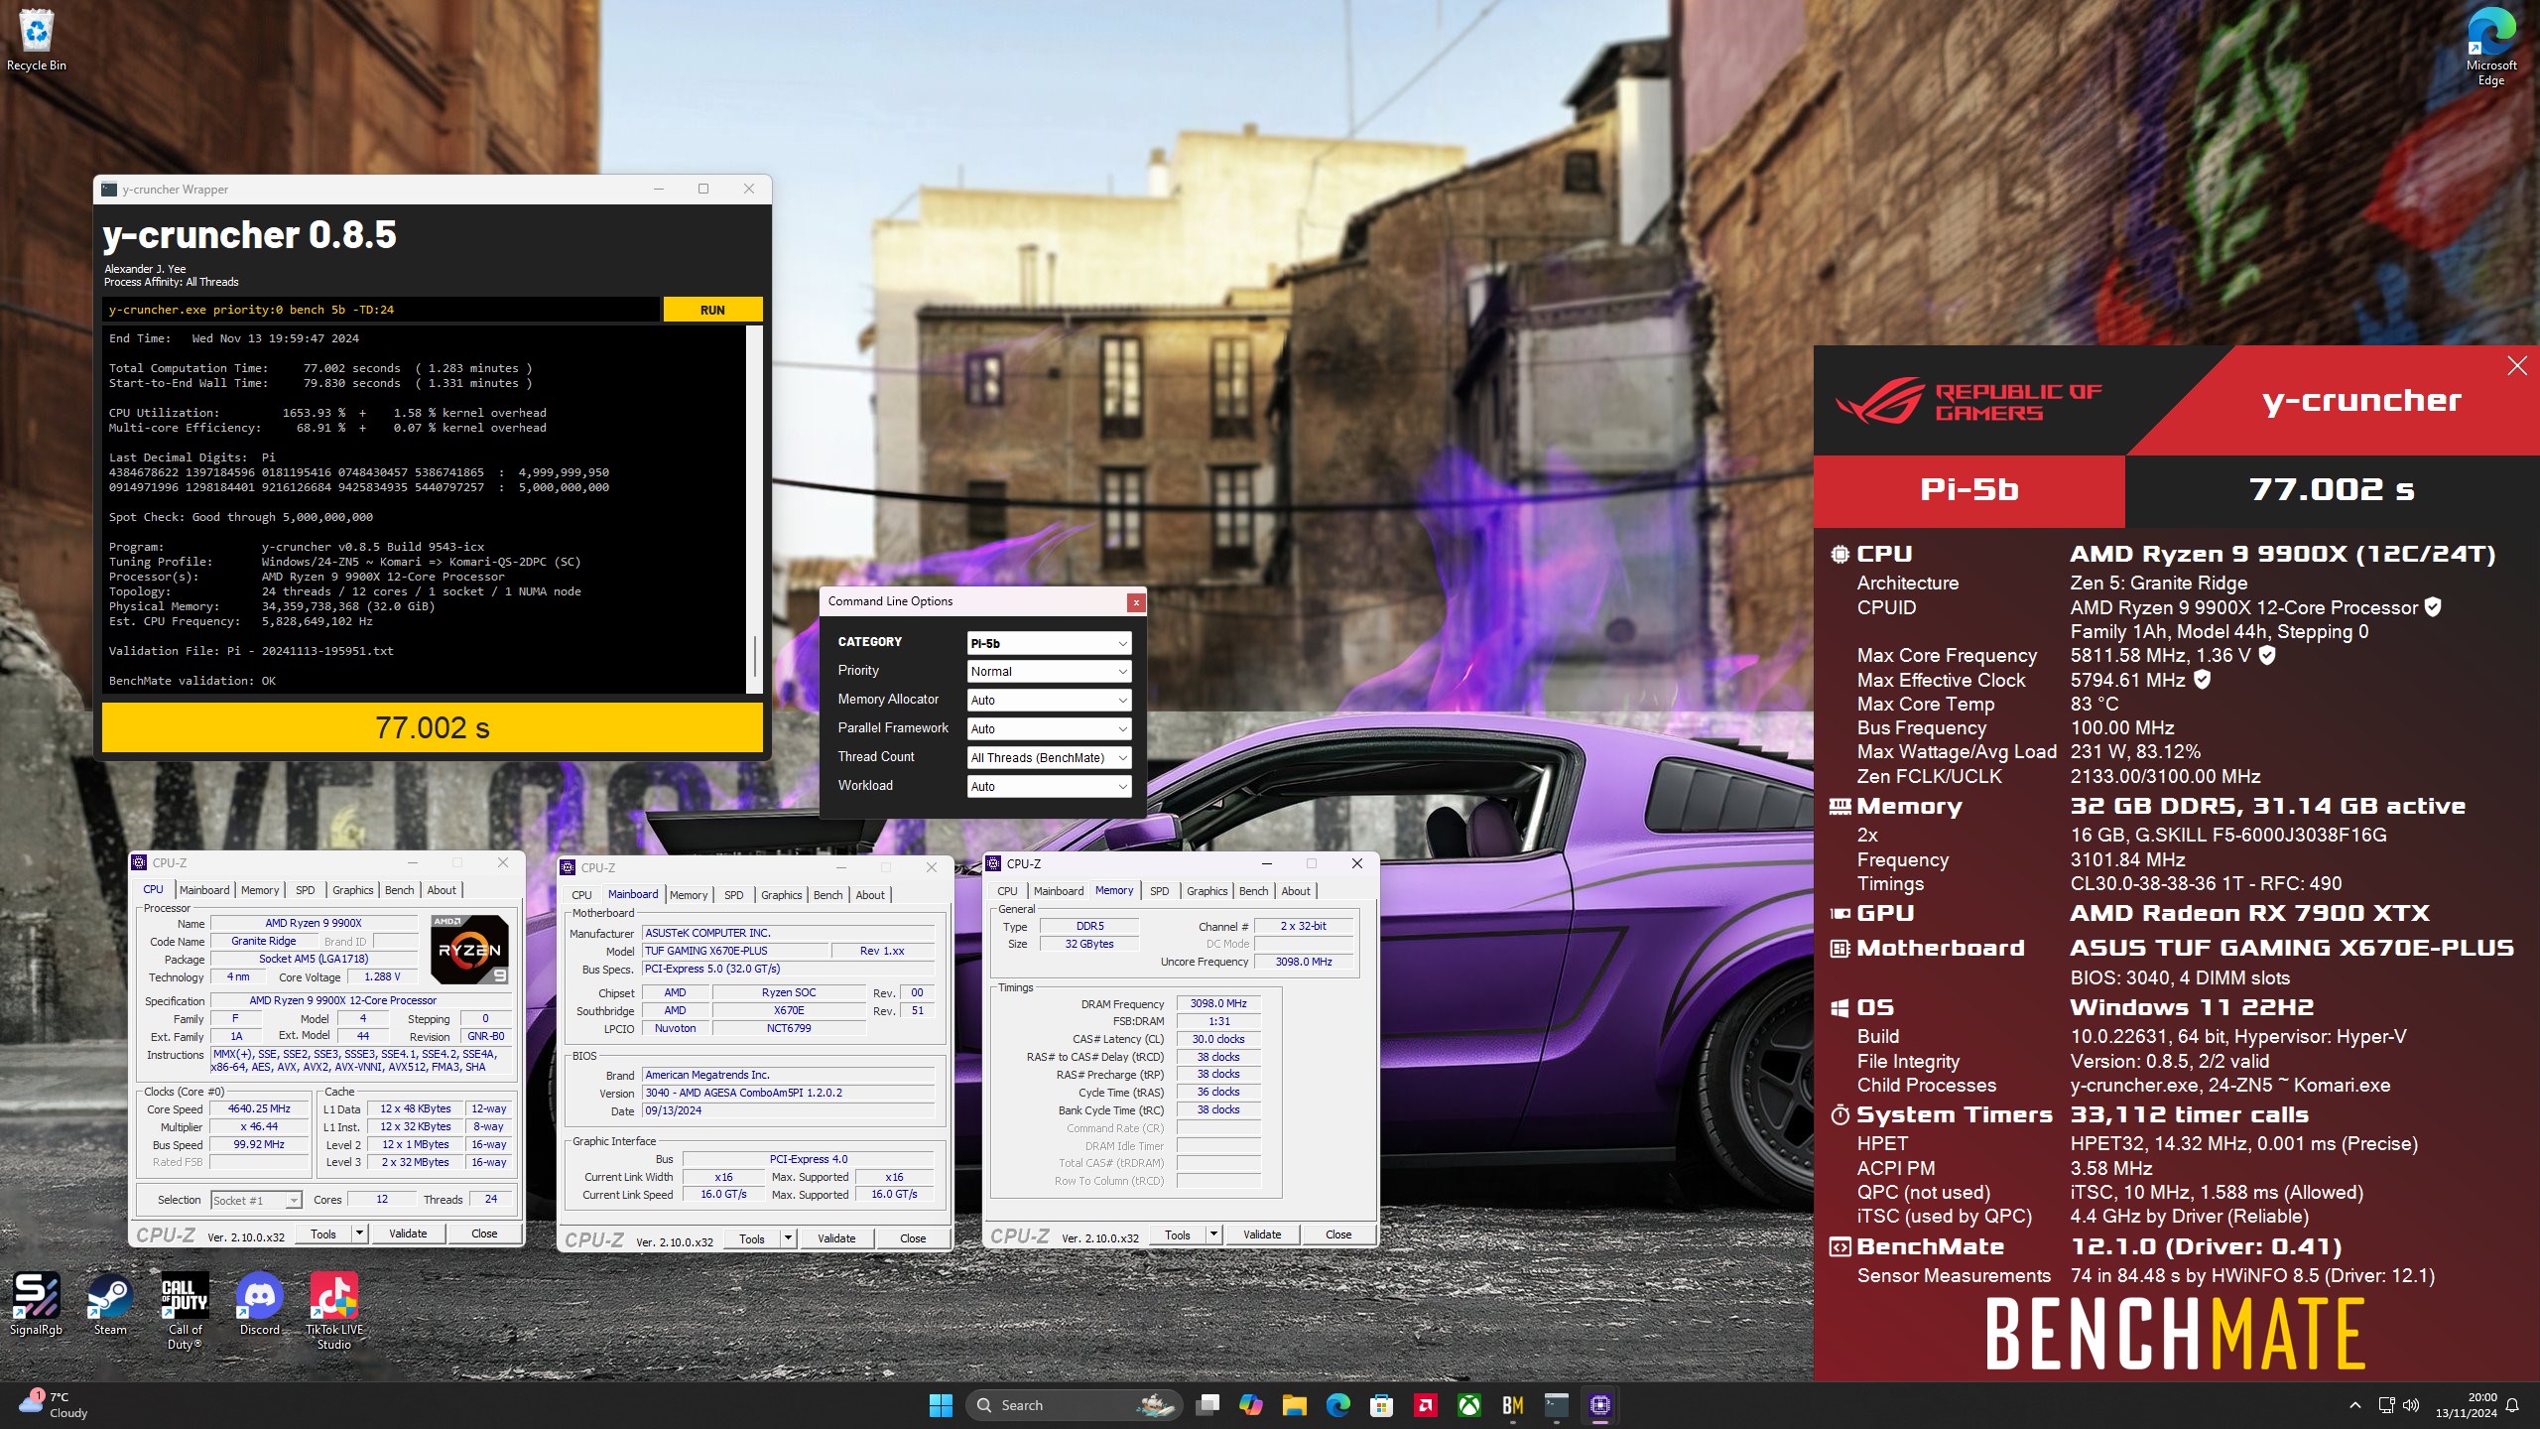Open the Parallel Framework dropdown
This screenshot has height=1429, width=2540.
[x=1049, y=729]
